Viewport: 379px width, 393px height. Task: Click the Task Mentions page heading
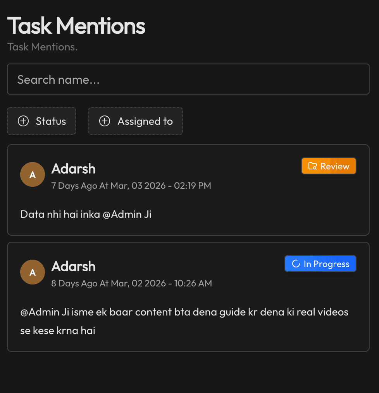(76, 26)
